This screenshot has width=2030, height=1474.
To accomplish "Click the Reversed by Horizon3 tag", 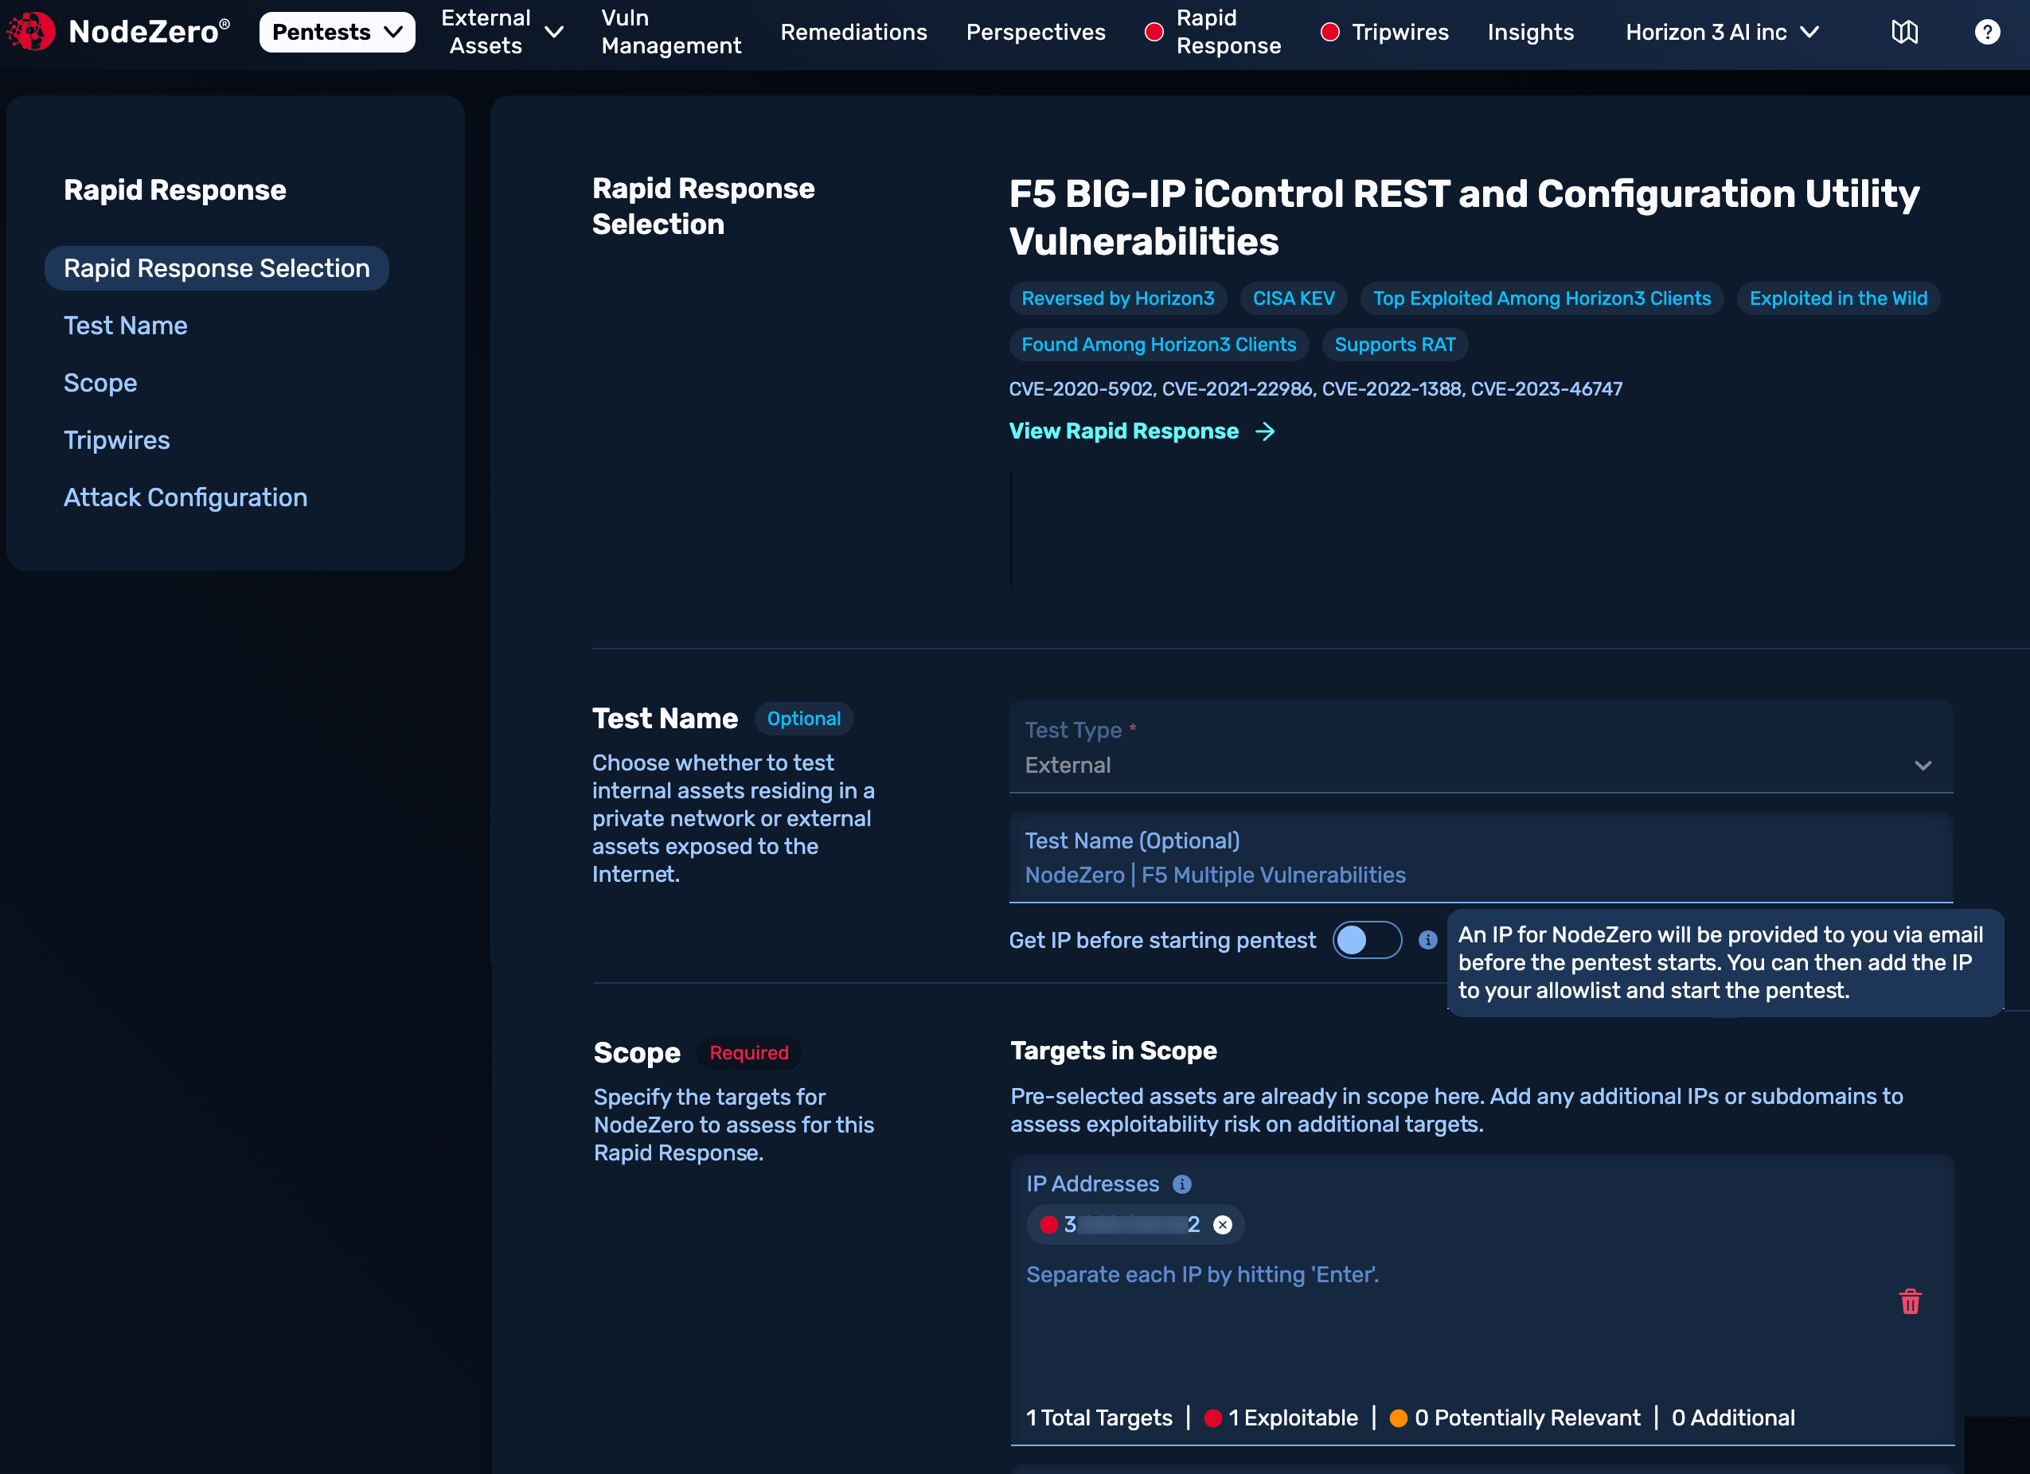I will [x=1118, y=299].
